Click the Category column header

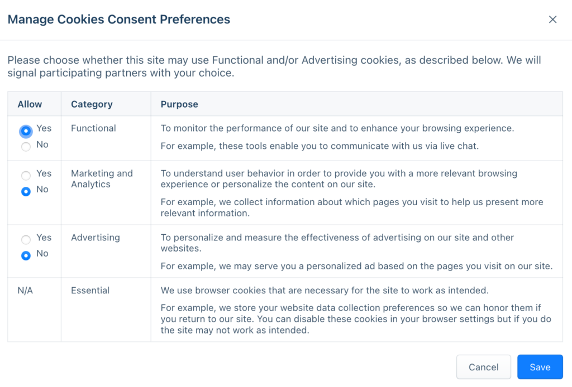point(90,104)
